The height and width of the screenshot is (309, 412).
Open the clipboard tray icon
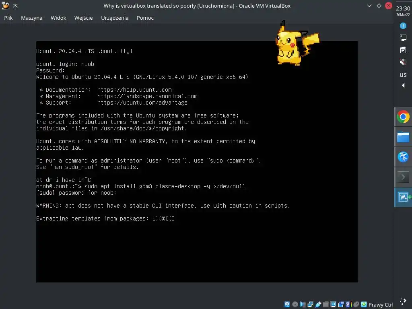(403, 50)
